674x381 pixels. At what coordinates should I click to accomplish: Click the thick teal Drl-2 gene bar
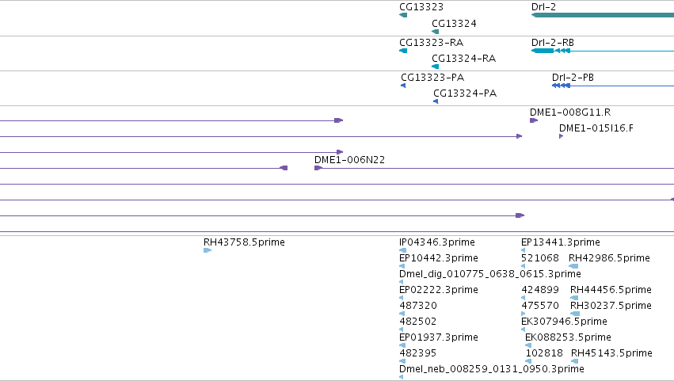(603, 15)
